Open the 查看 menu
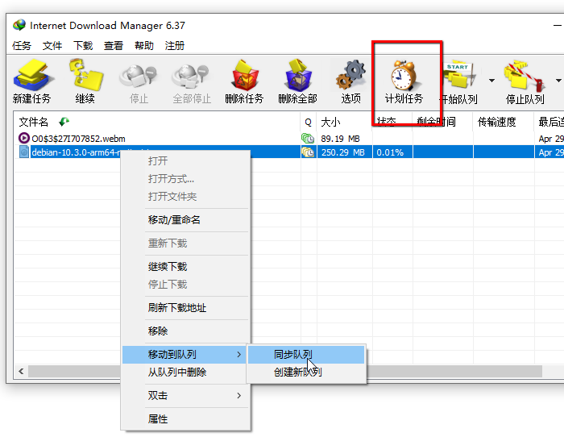This screenshot has height=437, width=564. pos(114,46)
